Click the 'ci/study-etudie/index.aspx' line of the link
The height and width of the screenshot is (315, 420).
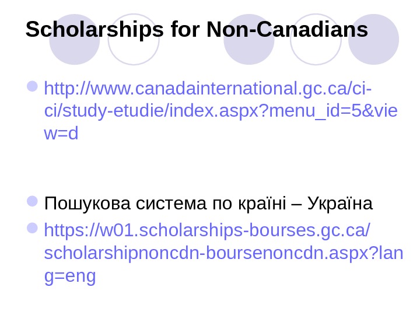click(146, 111)
